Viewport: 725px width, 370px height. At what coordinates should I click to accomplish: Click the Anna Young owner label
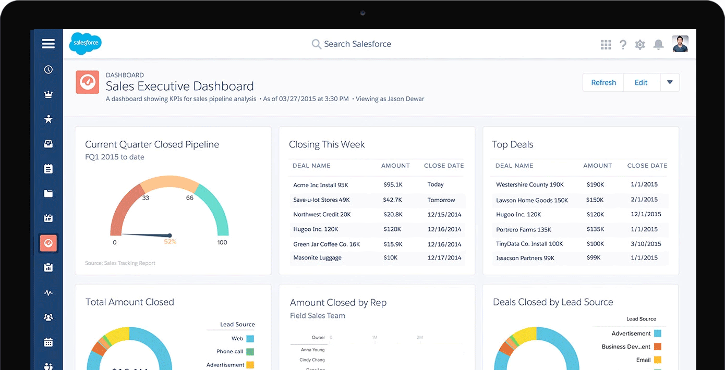click(x=313, y=350)
